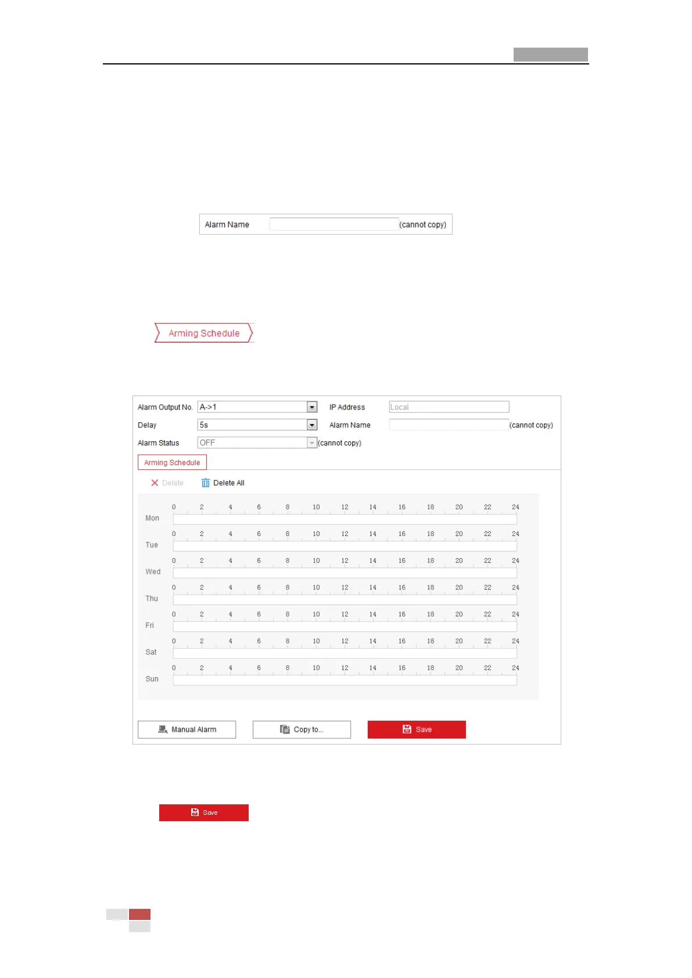Click the Wed day label

[x=153, y=571]
